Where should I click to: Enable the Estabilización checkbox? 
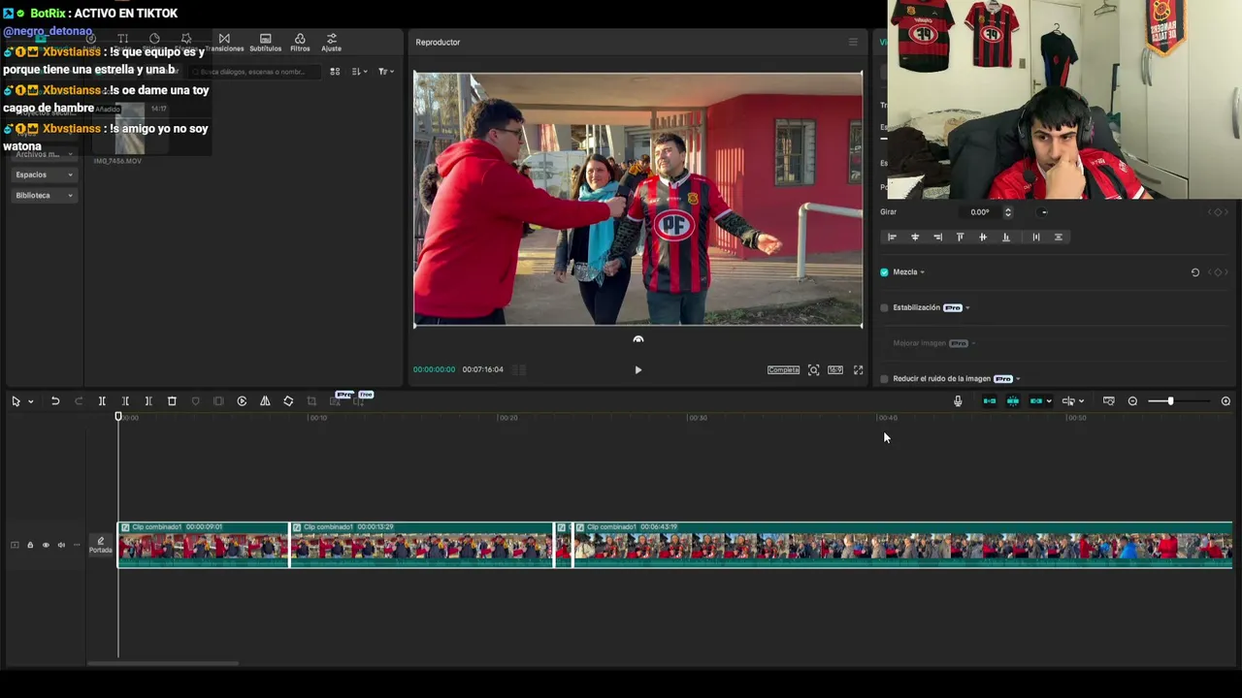pos(884,308)
